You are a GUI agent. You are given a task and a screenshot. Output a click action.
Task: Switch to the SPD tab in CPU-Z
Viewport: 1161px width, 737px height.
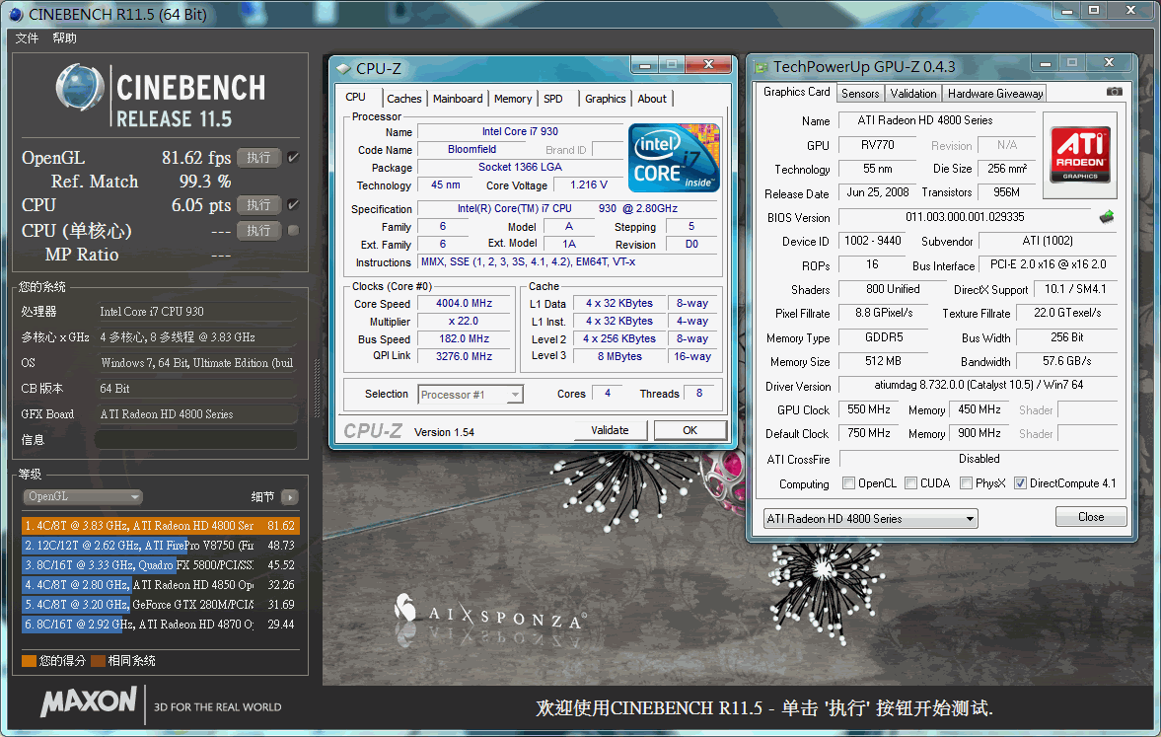pyautogui.click(x=553, y=99)
